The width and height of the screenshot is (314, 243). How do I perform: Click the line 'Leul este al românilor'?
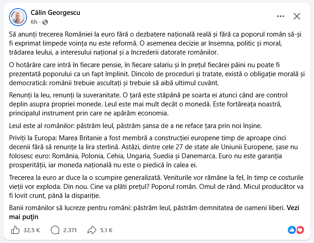(135, 126)
